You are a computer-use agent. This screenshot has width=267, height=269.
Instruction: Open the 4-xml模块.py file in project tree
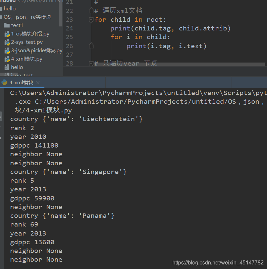coord(26,59)
